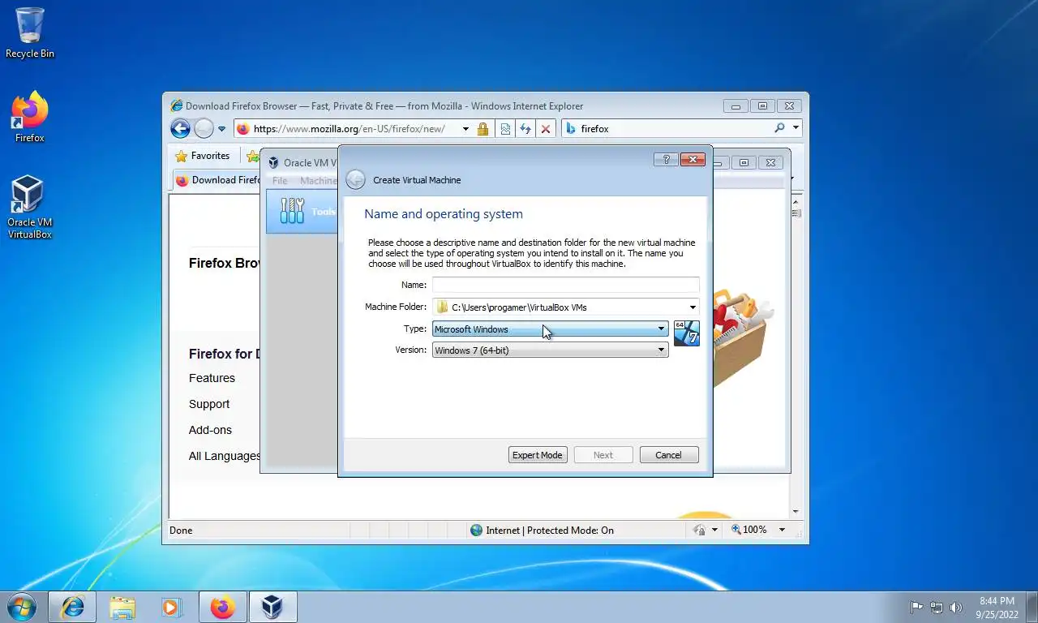1038x623 pixels.
Task: Click the compatibility view icon in IE
Action: (x=505, y=129)
